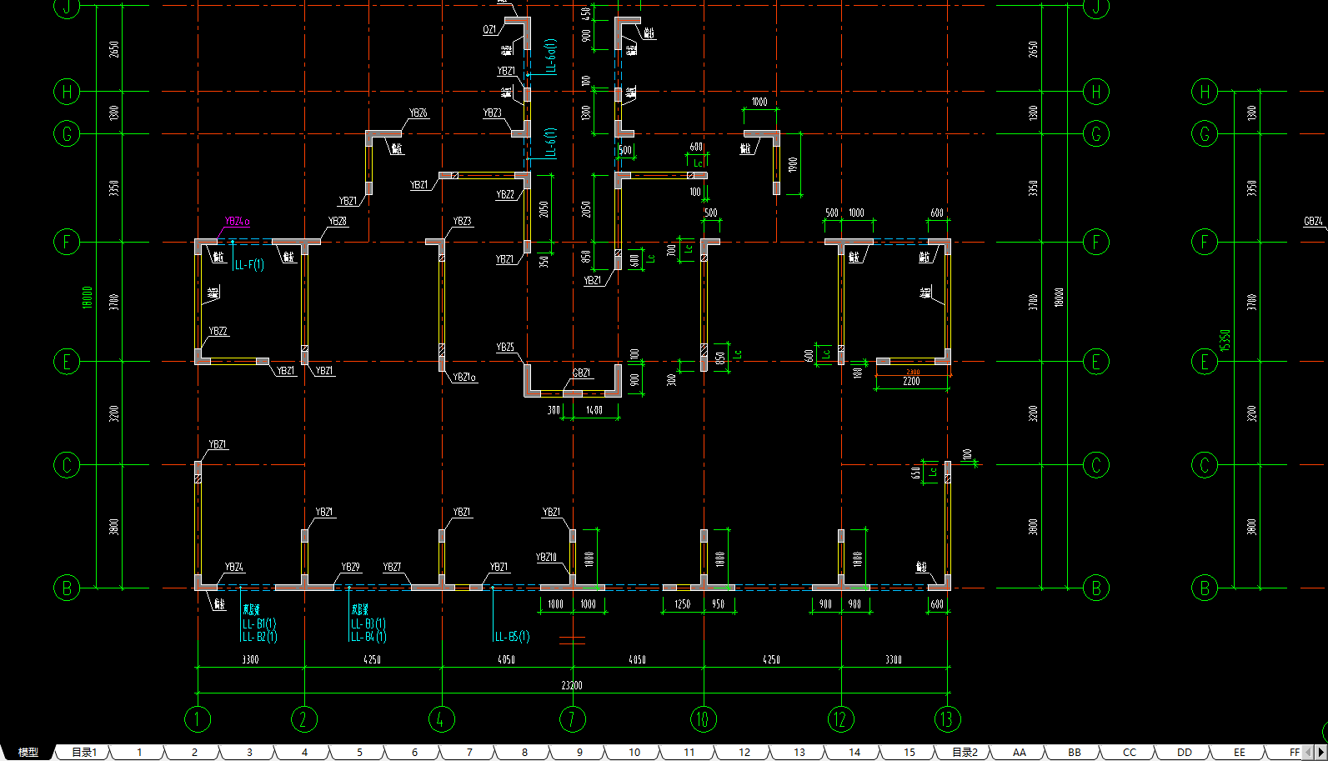Open layout tab 6

coord(414,753)
